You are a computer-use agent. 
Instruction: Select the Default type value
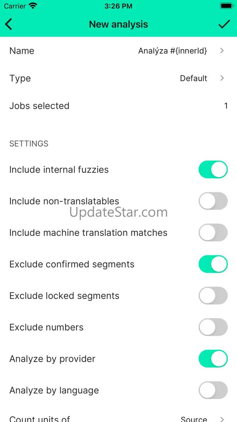pyautogui.click(x=194, y=78)
